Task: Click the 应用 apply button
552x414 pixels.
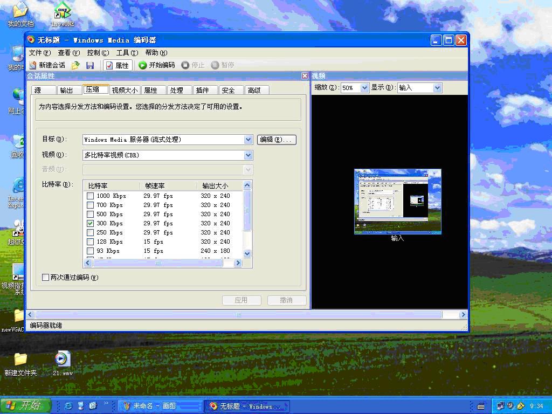Action: 241,300
